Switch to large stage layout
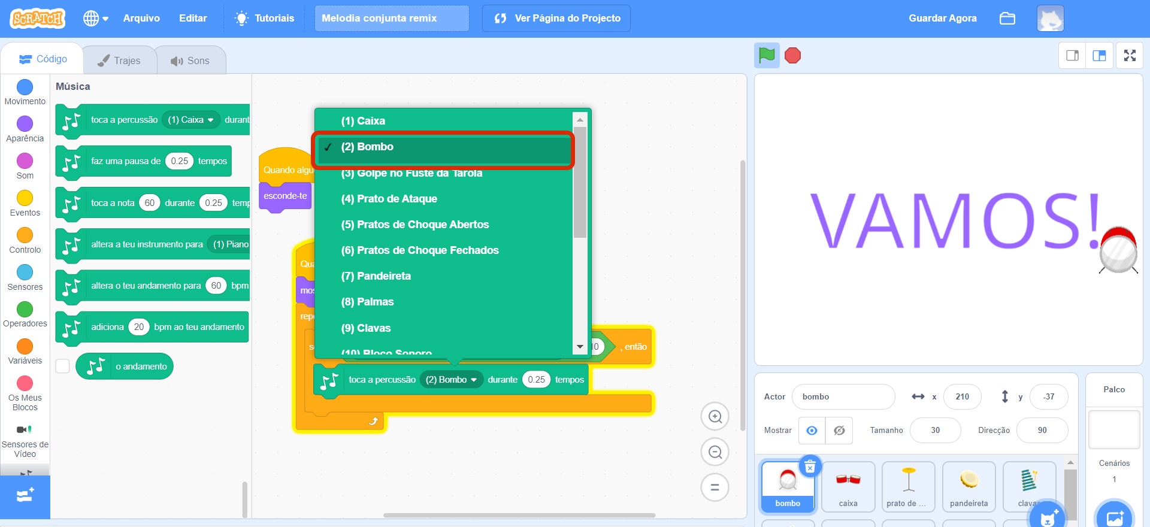Image resolution: width=1150 pixels, height=527 pixels. 1099,56
